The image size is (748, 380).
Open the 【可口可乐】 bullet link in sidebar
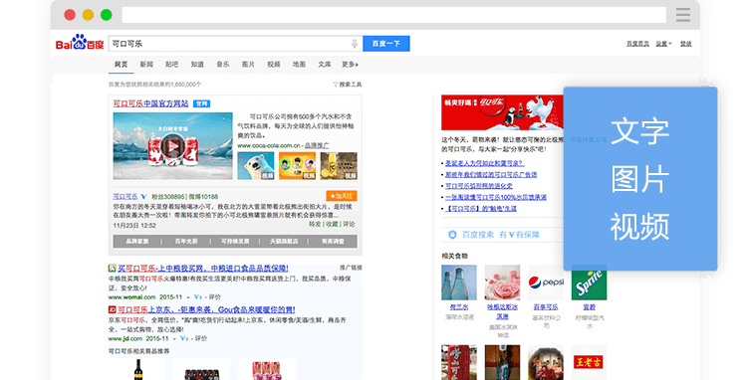(x=481, y=209)
